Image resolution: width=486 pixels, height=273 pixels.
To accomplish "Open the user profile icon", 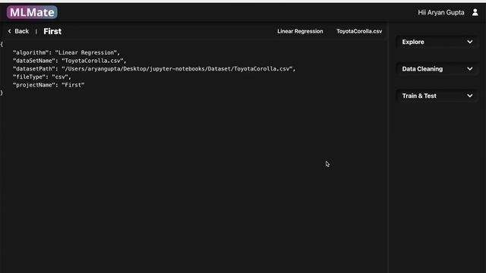I will (475, 12).
